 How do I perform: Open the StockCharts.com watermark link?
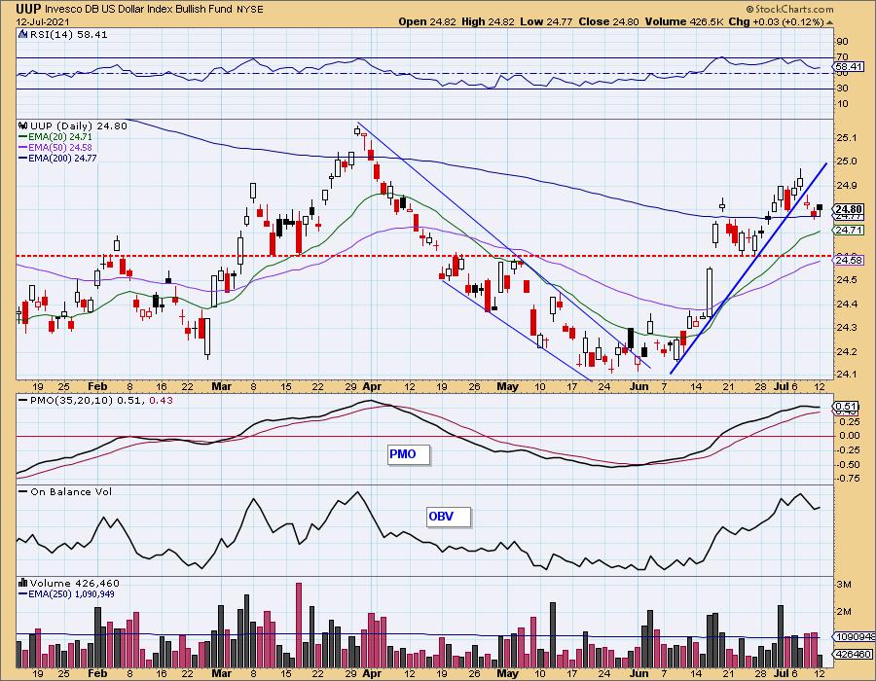[x=789, y=9]
